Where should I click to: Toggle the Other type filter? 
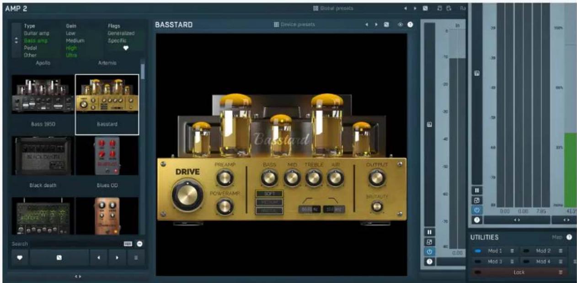(30, 55)
